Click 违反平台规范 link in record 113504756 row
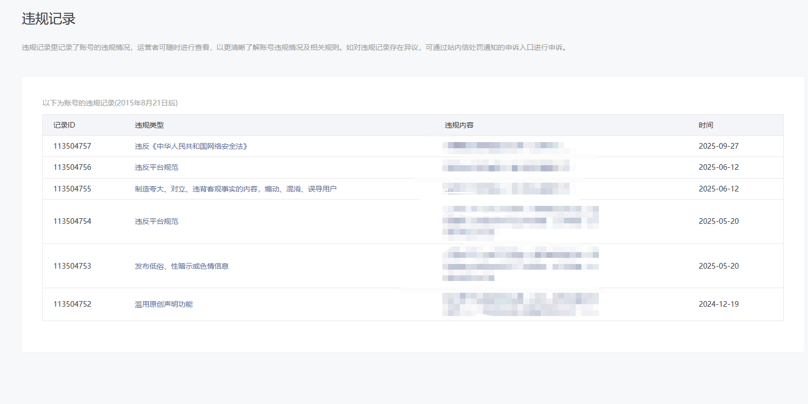Screen dimensions: 808x404 [x=157, y=167]
